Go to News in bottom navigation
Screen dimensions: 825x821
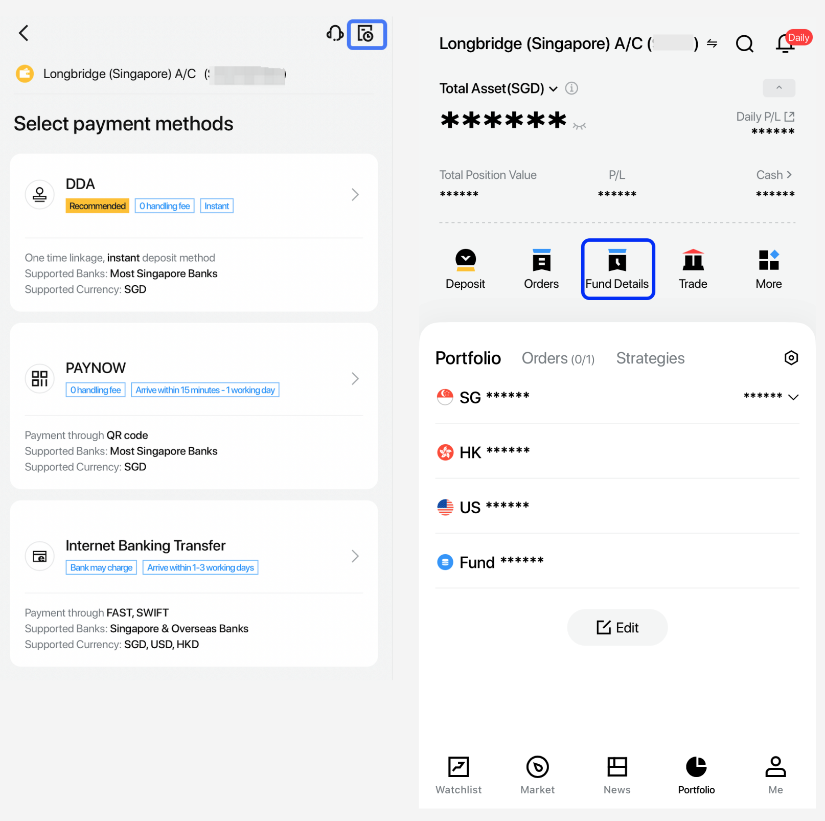617,775
